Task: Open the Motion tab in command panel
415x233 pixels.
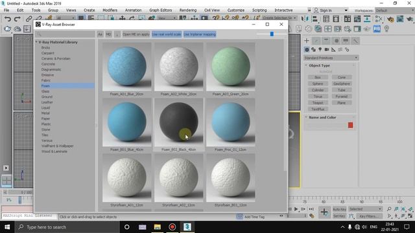Action: tap(336, 40)
